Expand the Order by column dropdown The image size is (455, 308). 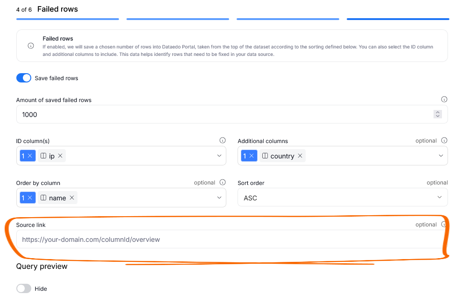click(x=219, y=198)
